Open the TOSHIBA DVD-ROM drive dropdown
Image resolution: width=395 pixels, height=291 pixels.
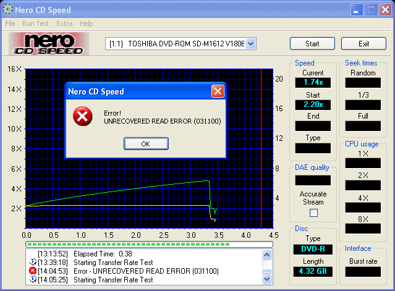point(250,43)
